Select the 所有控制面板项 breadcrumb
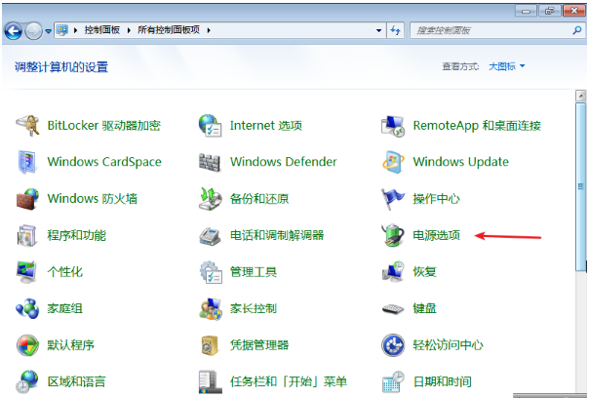This screenshot has height=398, width=589. (169, 30)
